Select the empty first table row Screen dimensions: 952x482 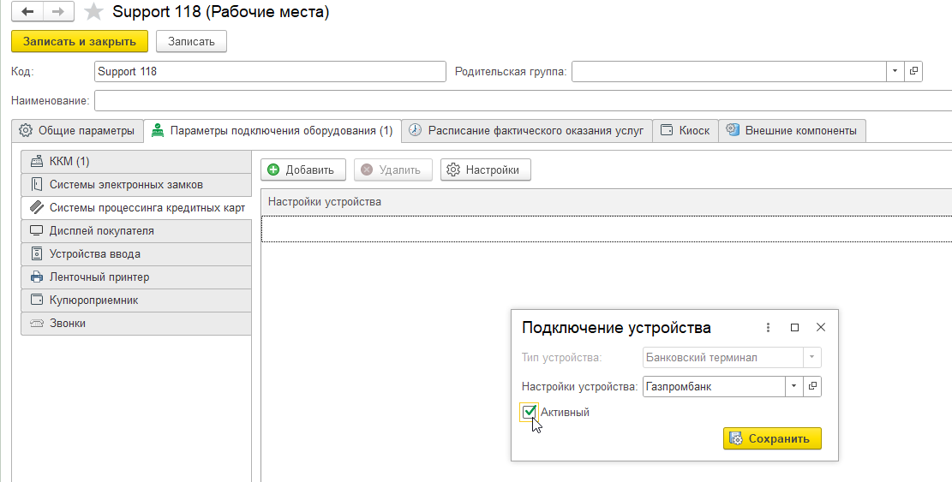pyautogui.click(x=607, y=229)
